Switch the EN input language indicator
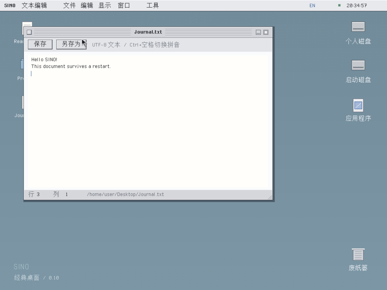Image resolution: width=387 pixels, height=290 pixels. (312, 5)
